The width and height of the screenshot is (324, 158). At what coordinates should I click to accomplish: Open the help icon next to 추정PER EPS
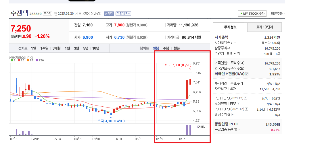(238, 104)
